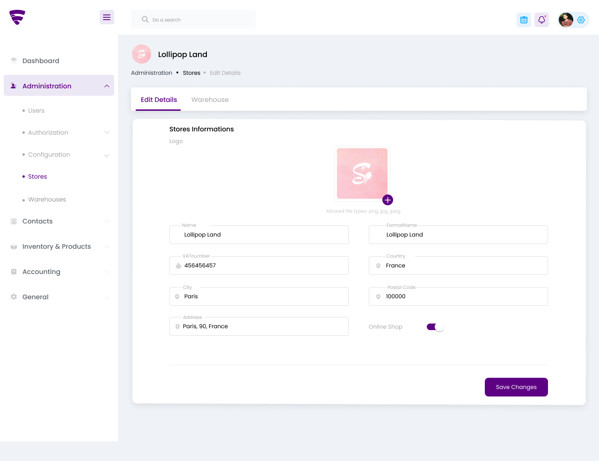Click the Name input field
The width and height of the screenshot is (599, 461).
pyautogui.click(x=259, y=235)
